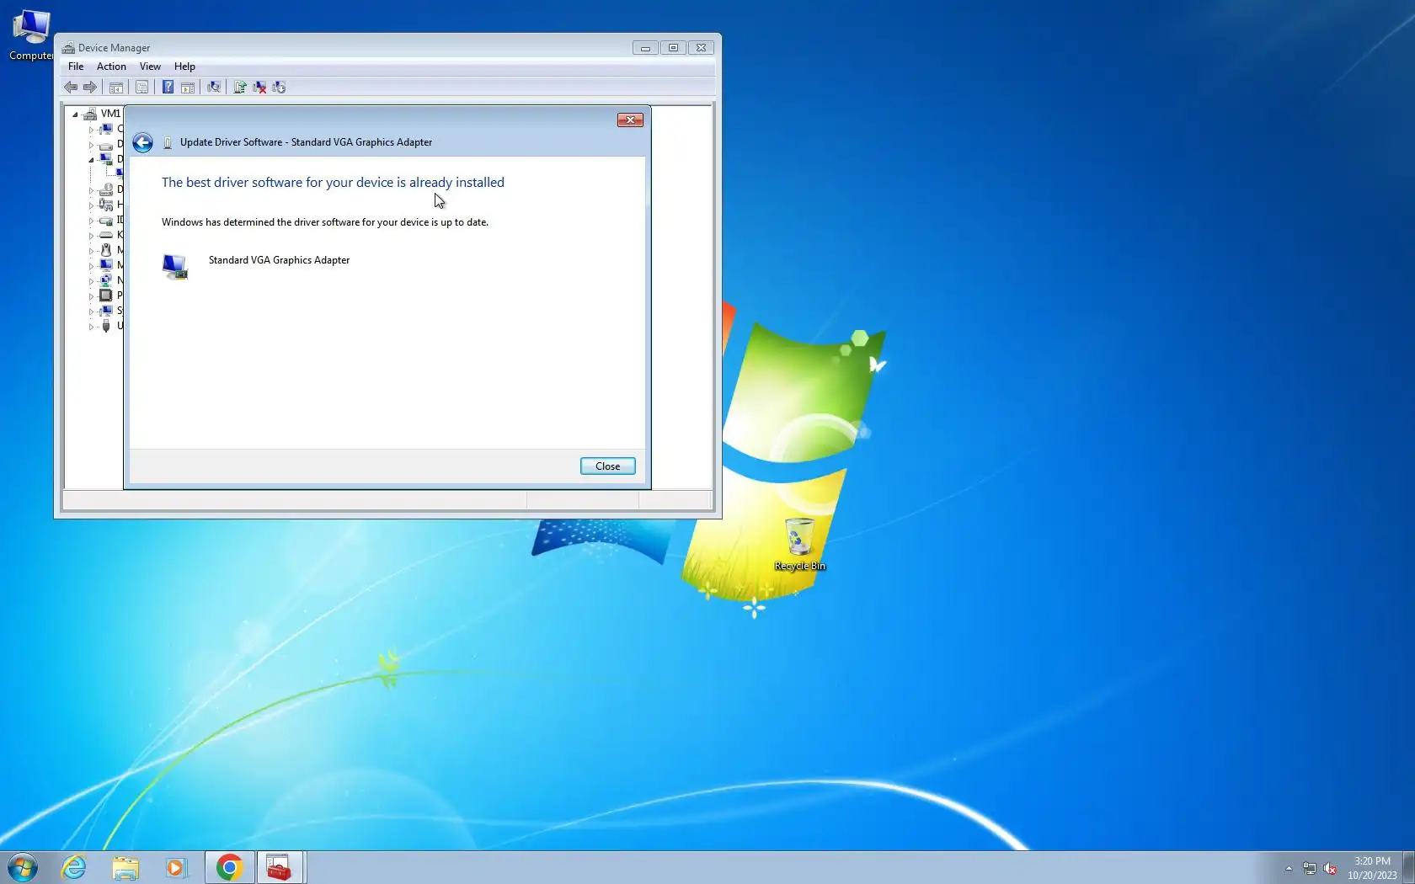This screenshot has width=1415, height=884.
Task: Click 'The best driver software' heading
Action: click(x=333, y=183)
